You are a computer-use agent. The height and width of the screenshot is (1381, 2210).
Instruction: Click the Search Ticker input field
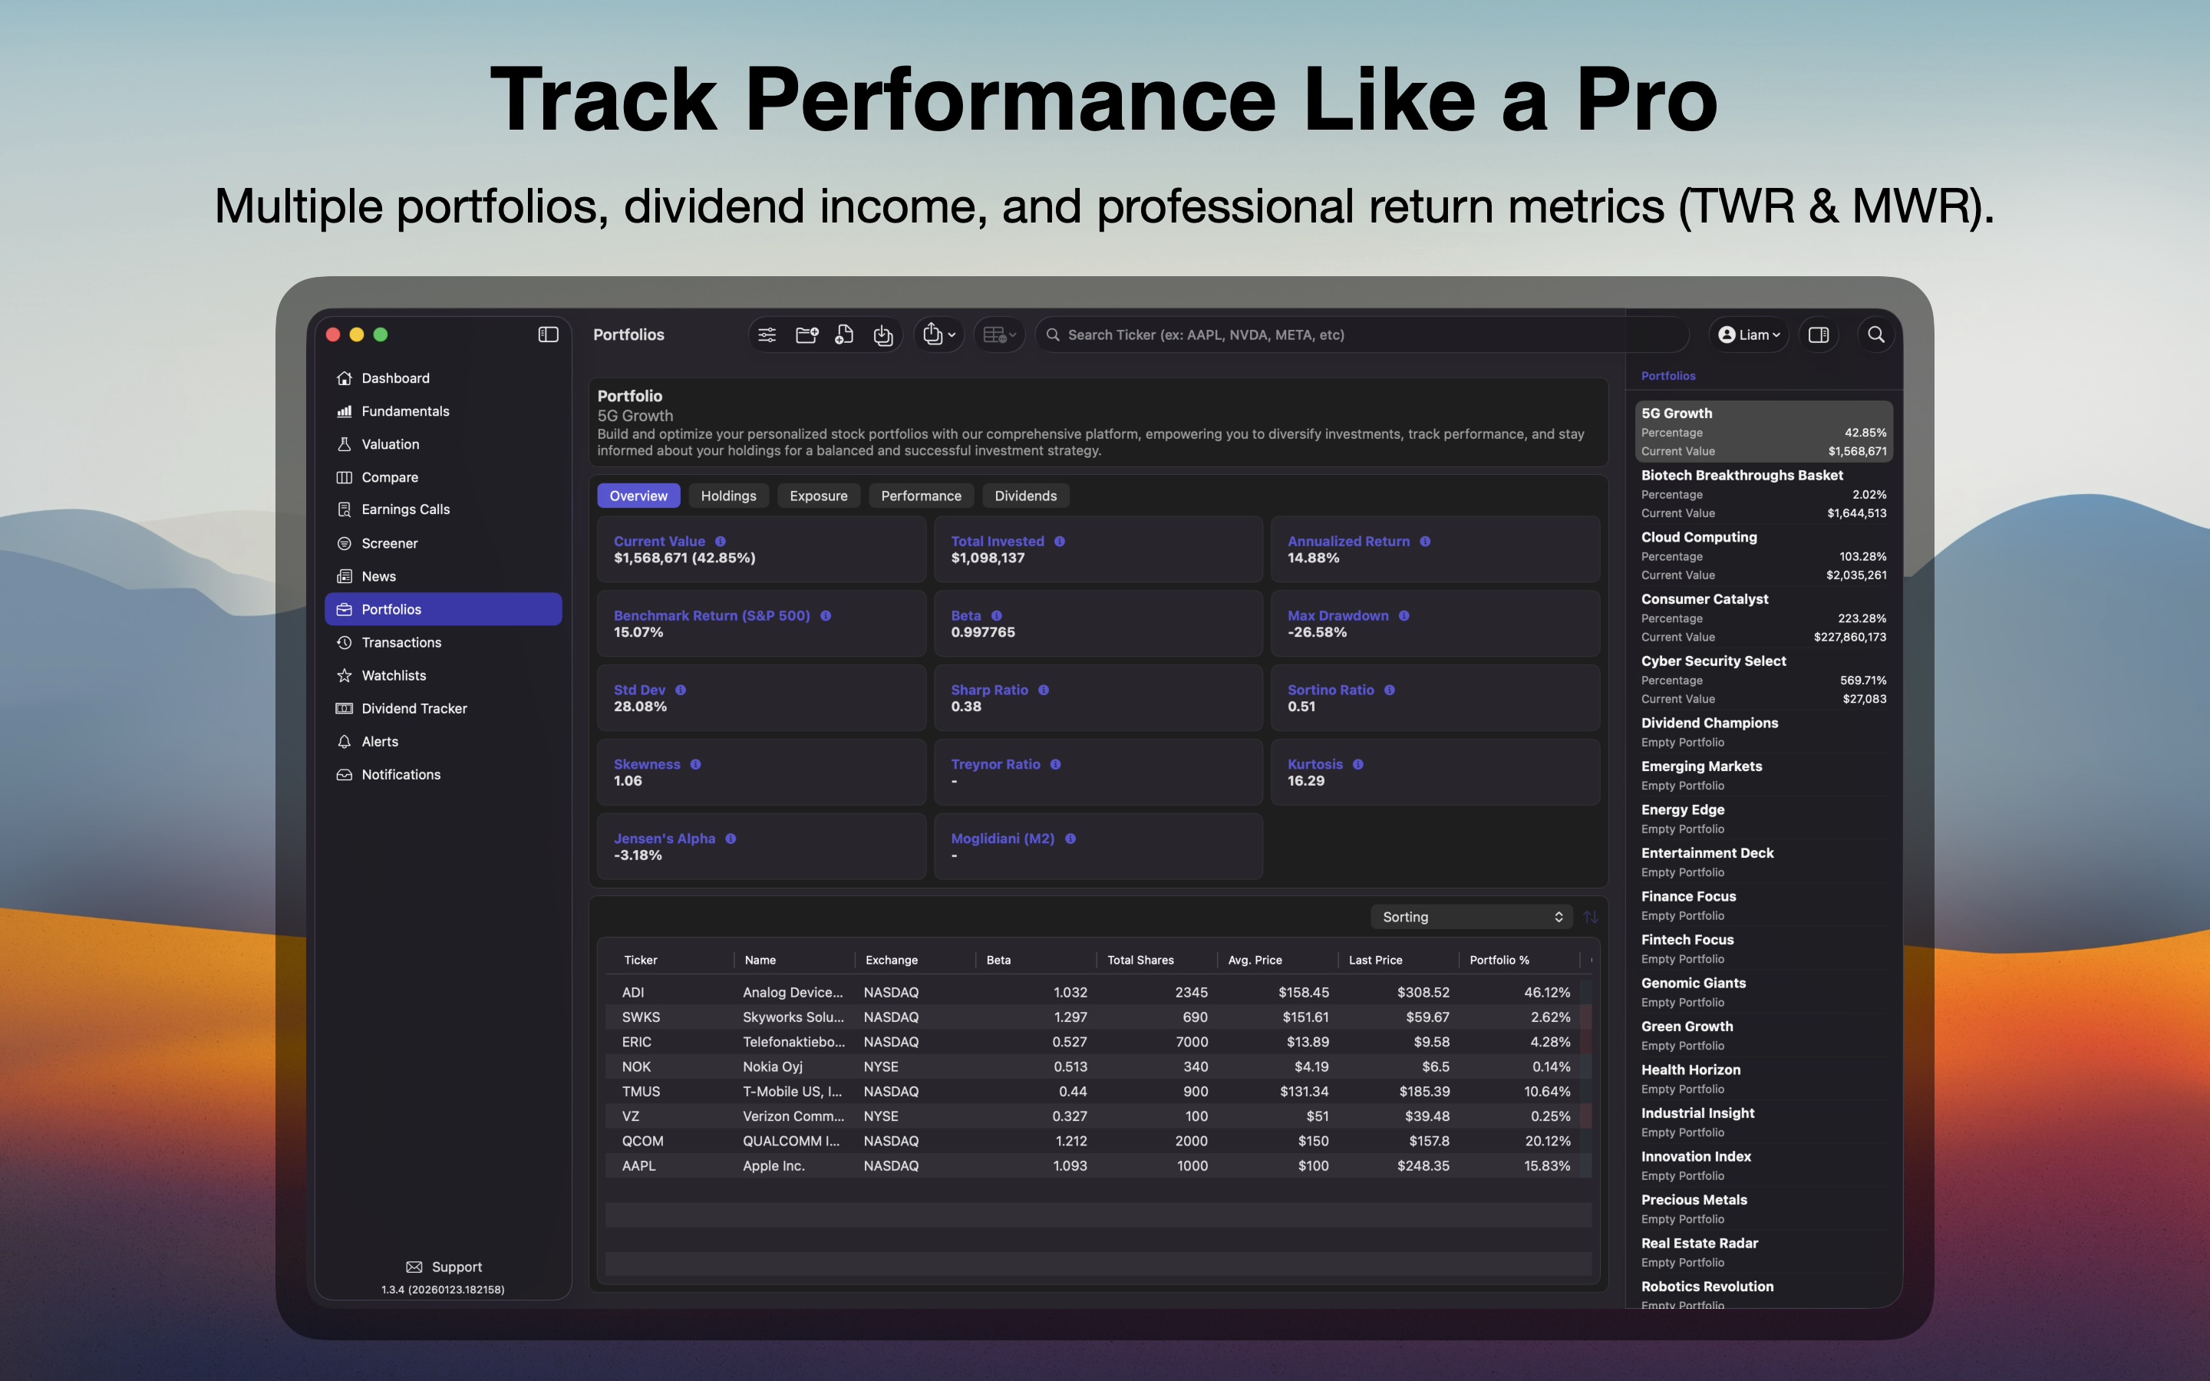click(1361, 335)
